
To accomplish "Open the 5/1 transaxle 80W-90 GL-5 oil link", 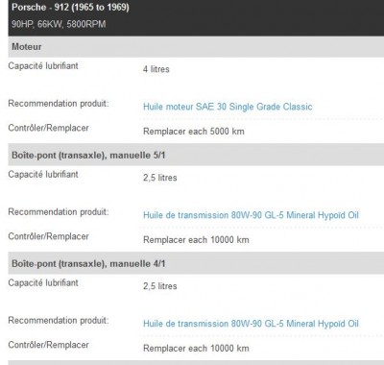I will (251, 215).
